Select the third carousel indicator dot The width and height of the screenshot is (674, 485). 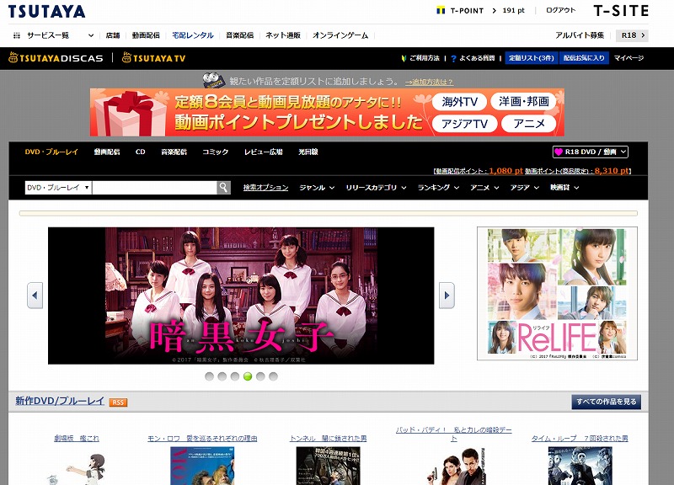pos(235,376)
